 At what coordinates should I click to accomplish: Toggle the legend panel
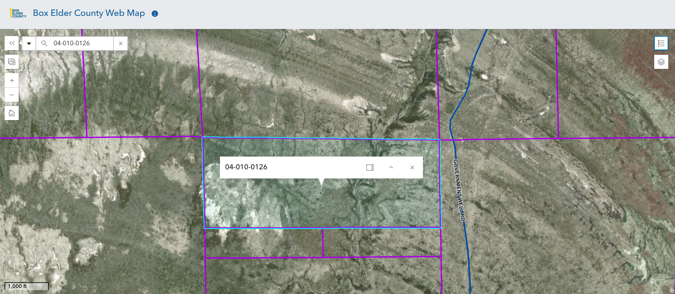(661, 43)
